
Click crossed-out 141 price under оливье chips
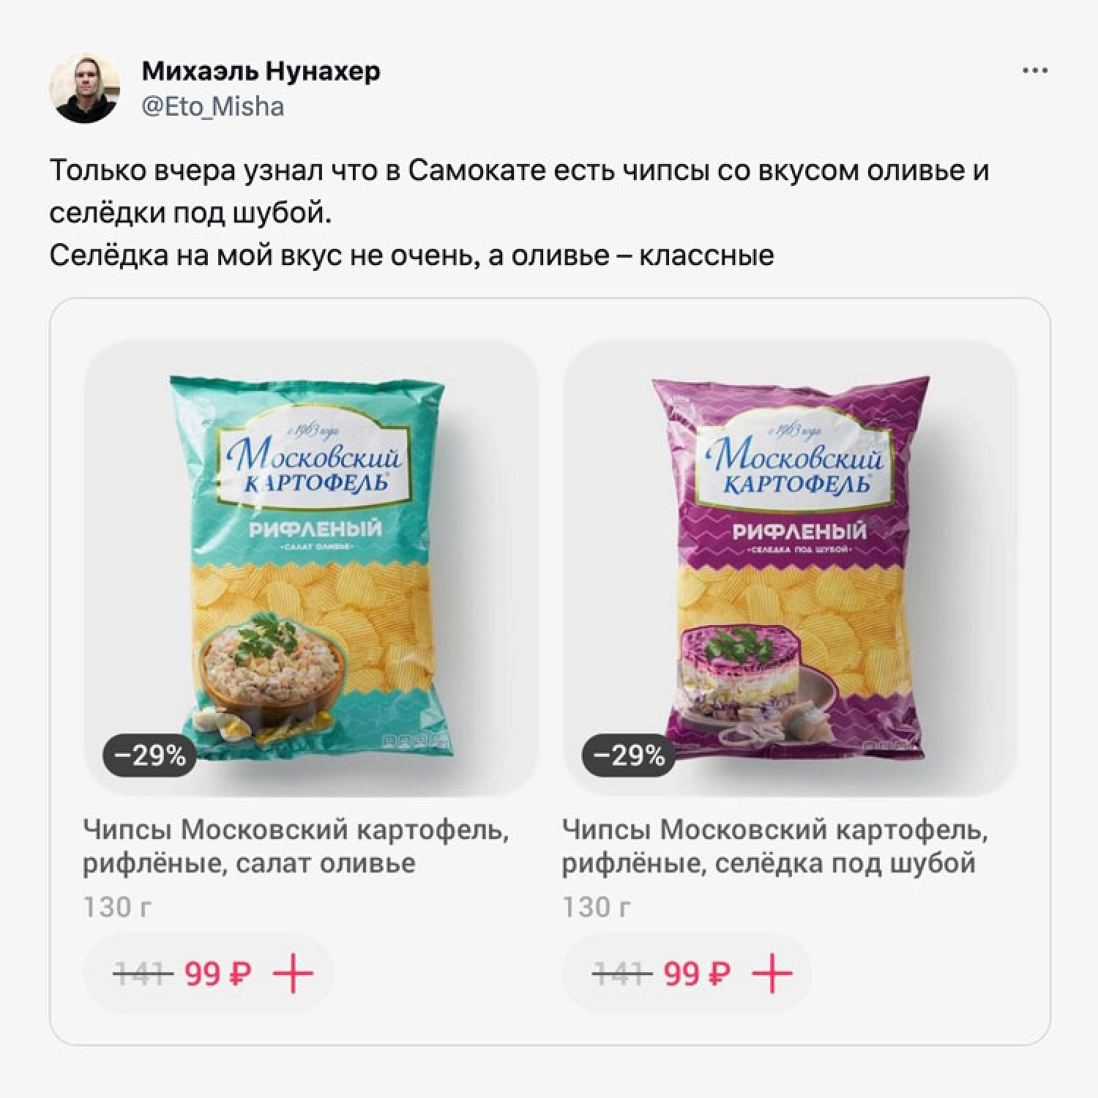pyautogui.click(x=143, y=974)
